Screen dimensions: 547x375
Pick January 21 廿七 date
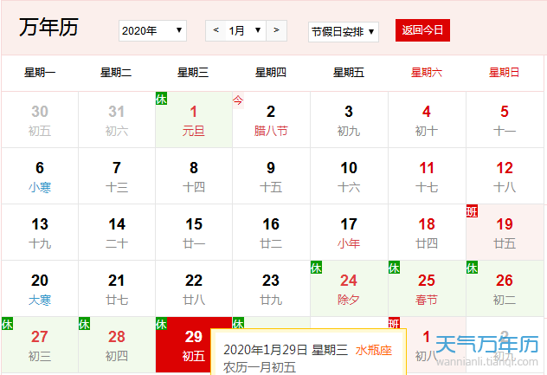coord(117,288)
